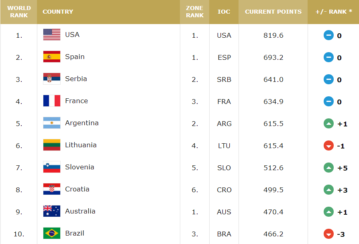Click the USA flag icon
Image resolution: width=359 pixels, height=244 pixels.
tap(52, 35)
